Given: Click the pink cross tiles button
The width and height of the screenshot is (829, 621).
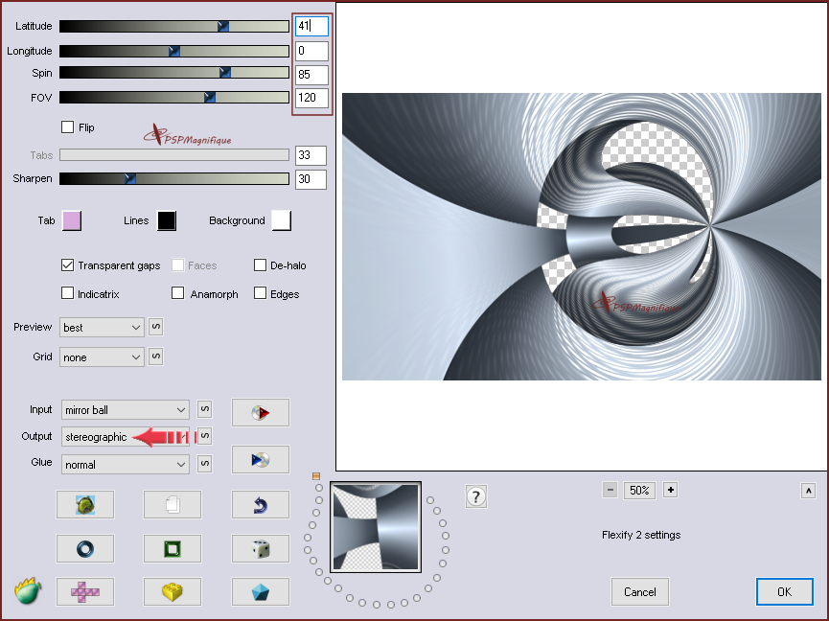Looking at the screenshot, I should point(84,592).
